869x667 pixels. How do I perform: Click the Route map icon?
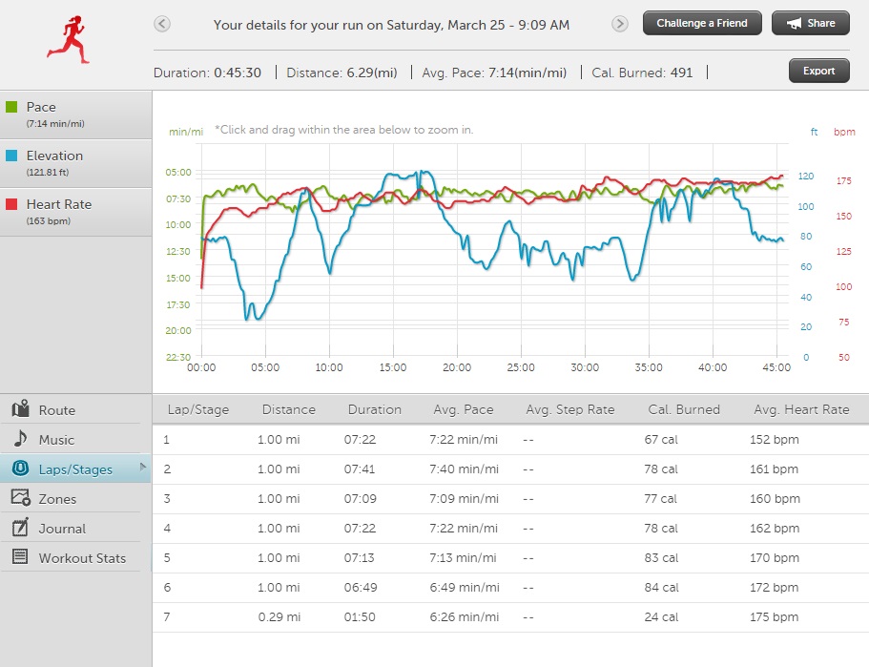[20, 409]
